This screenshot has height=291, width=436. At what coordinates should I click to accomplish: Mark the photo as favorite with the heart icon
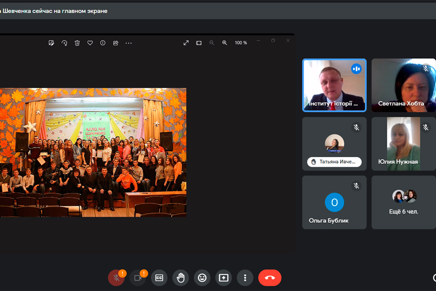[x=90, y=43]
